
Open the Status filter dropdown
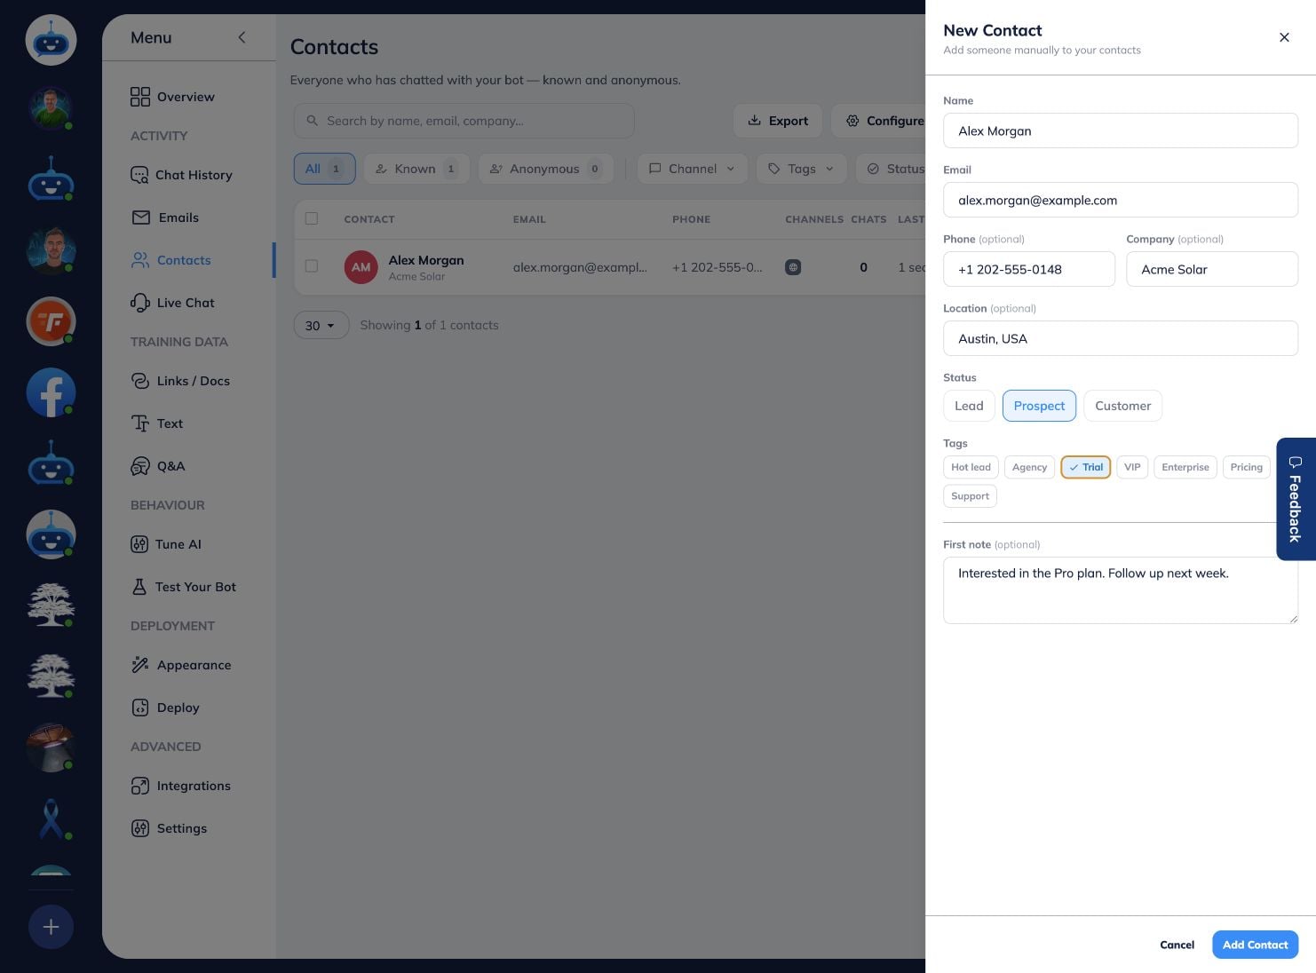click(892, 169)
